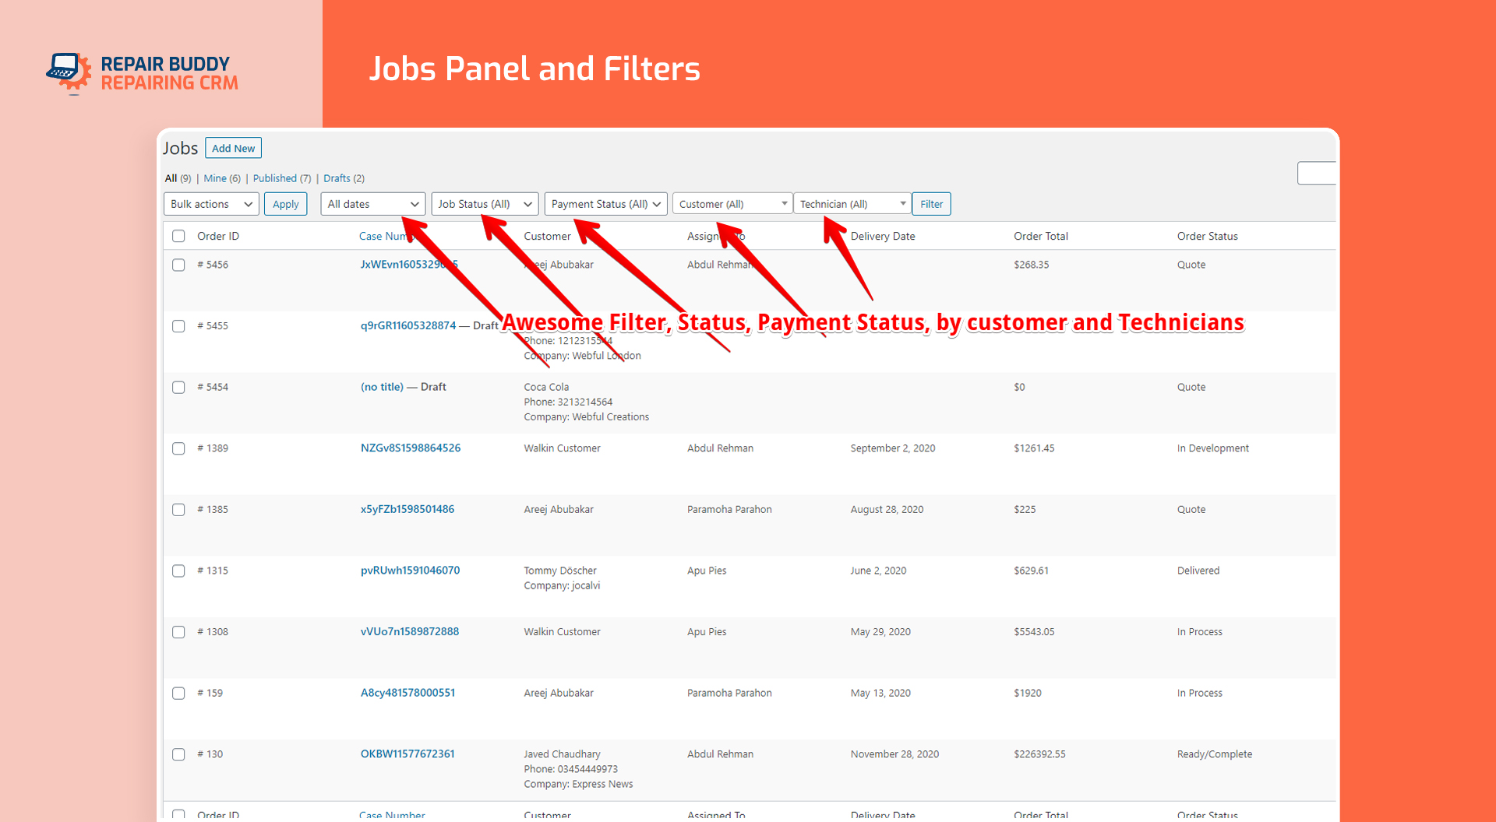
Task: Click delivery date November 28, 2020
Action: click(894, 754)
